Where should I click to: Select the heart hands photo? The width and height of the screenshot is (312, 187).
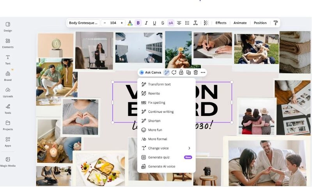[x=80, y=117]
